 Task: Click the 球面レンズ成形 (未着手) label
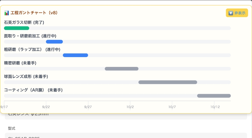click(26, 76)
